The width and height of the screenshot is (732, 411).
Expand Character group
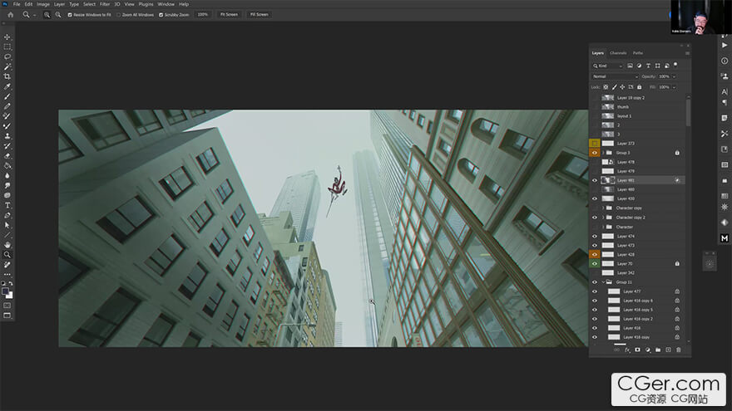(603, 227)
